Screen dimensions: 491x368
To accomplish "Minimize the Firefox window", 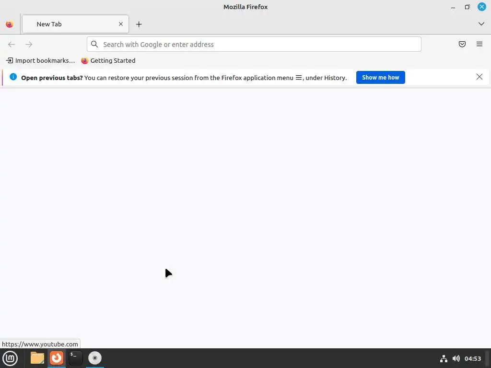I will (x=453, y=7).
